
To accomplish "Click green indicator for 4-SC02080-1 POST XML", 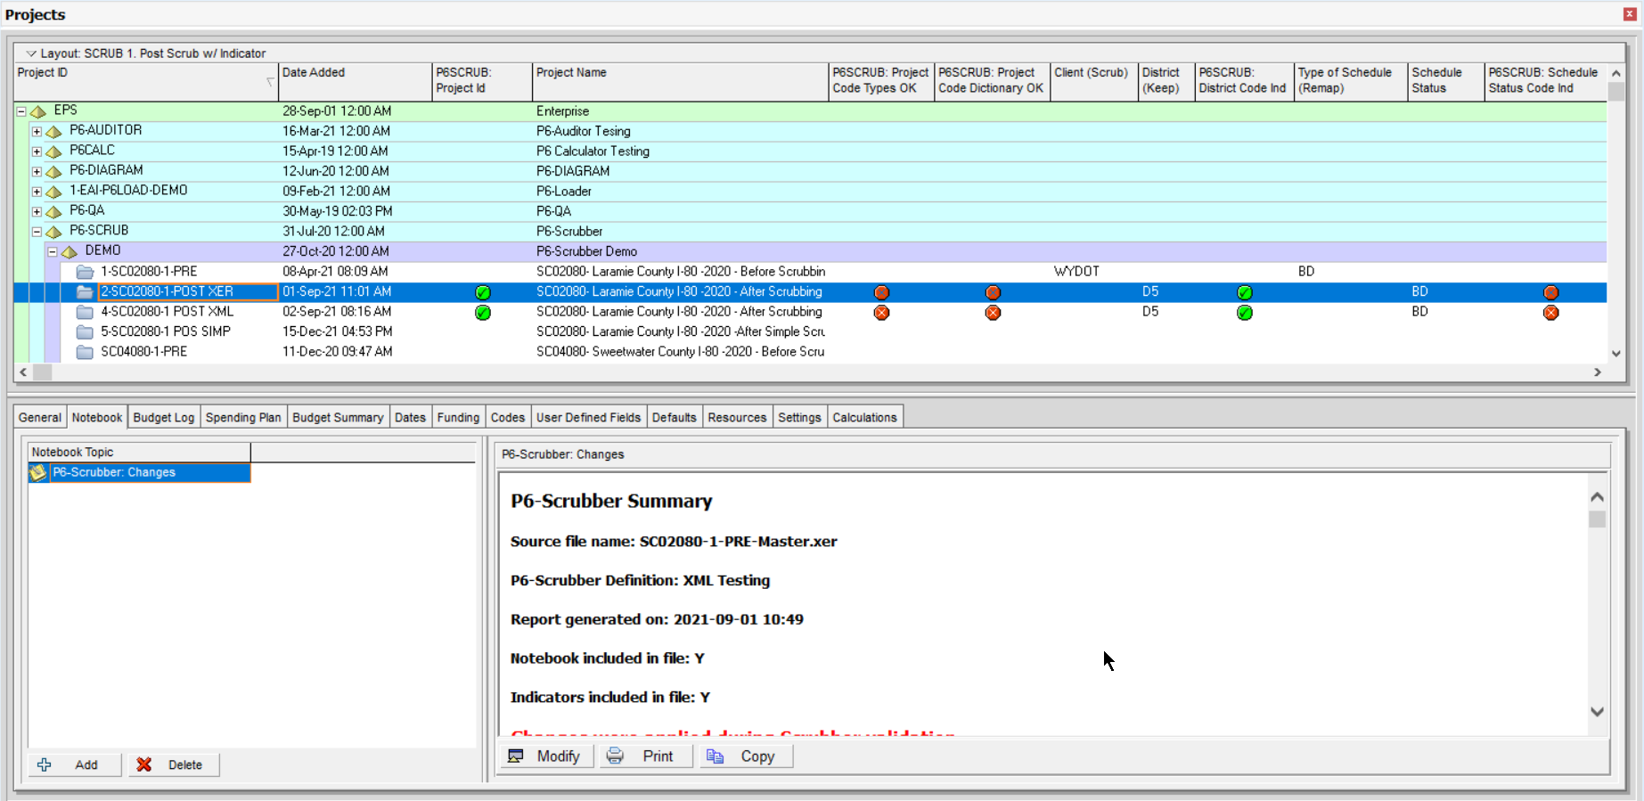I will (483, 313).
